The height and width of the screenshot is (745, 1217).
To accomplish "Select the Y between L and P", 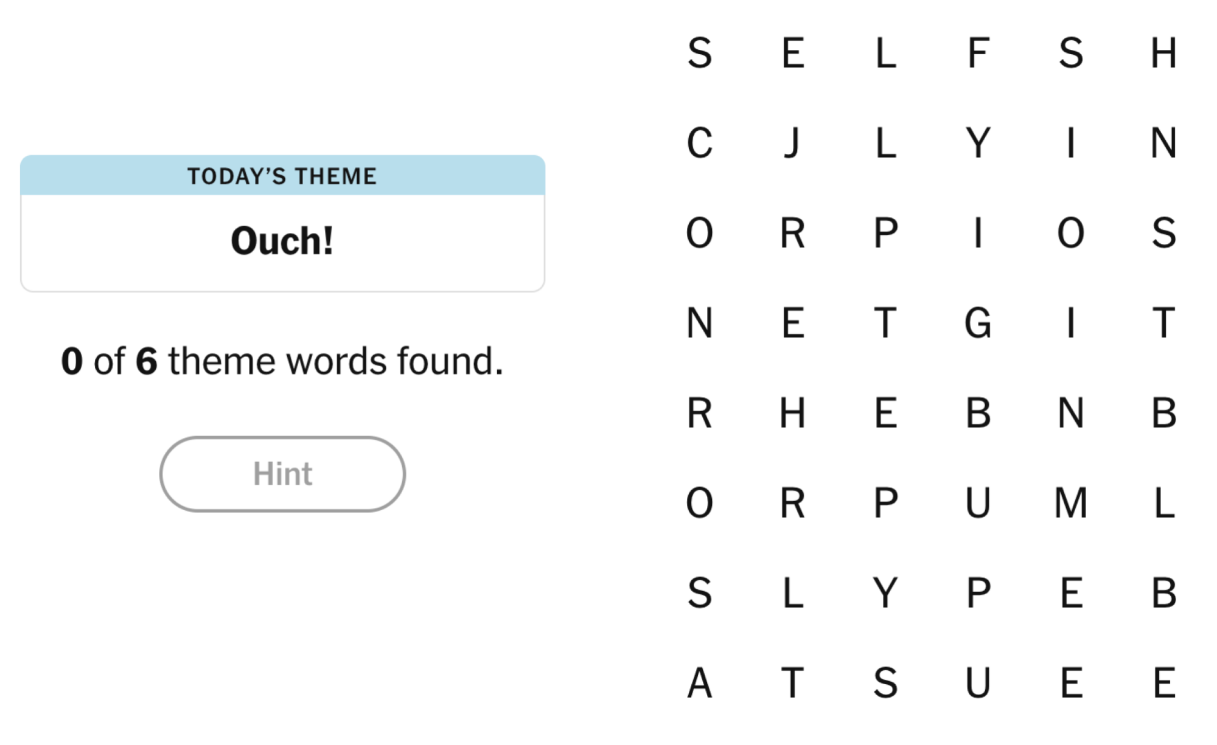I will (885, 593).
